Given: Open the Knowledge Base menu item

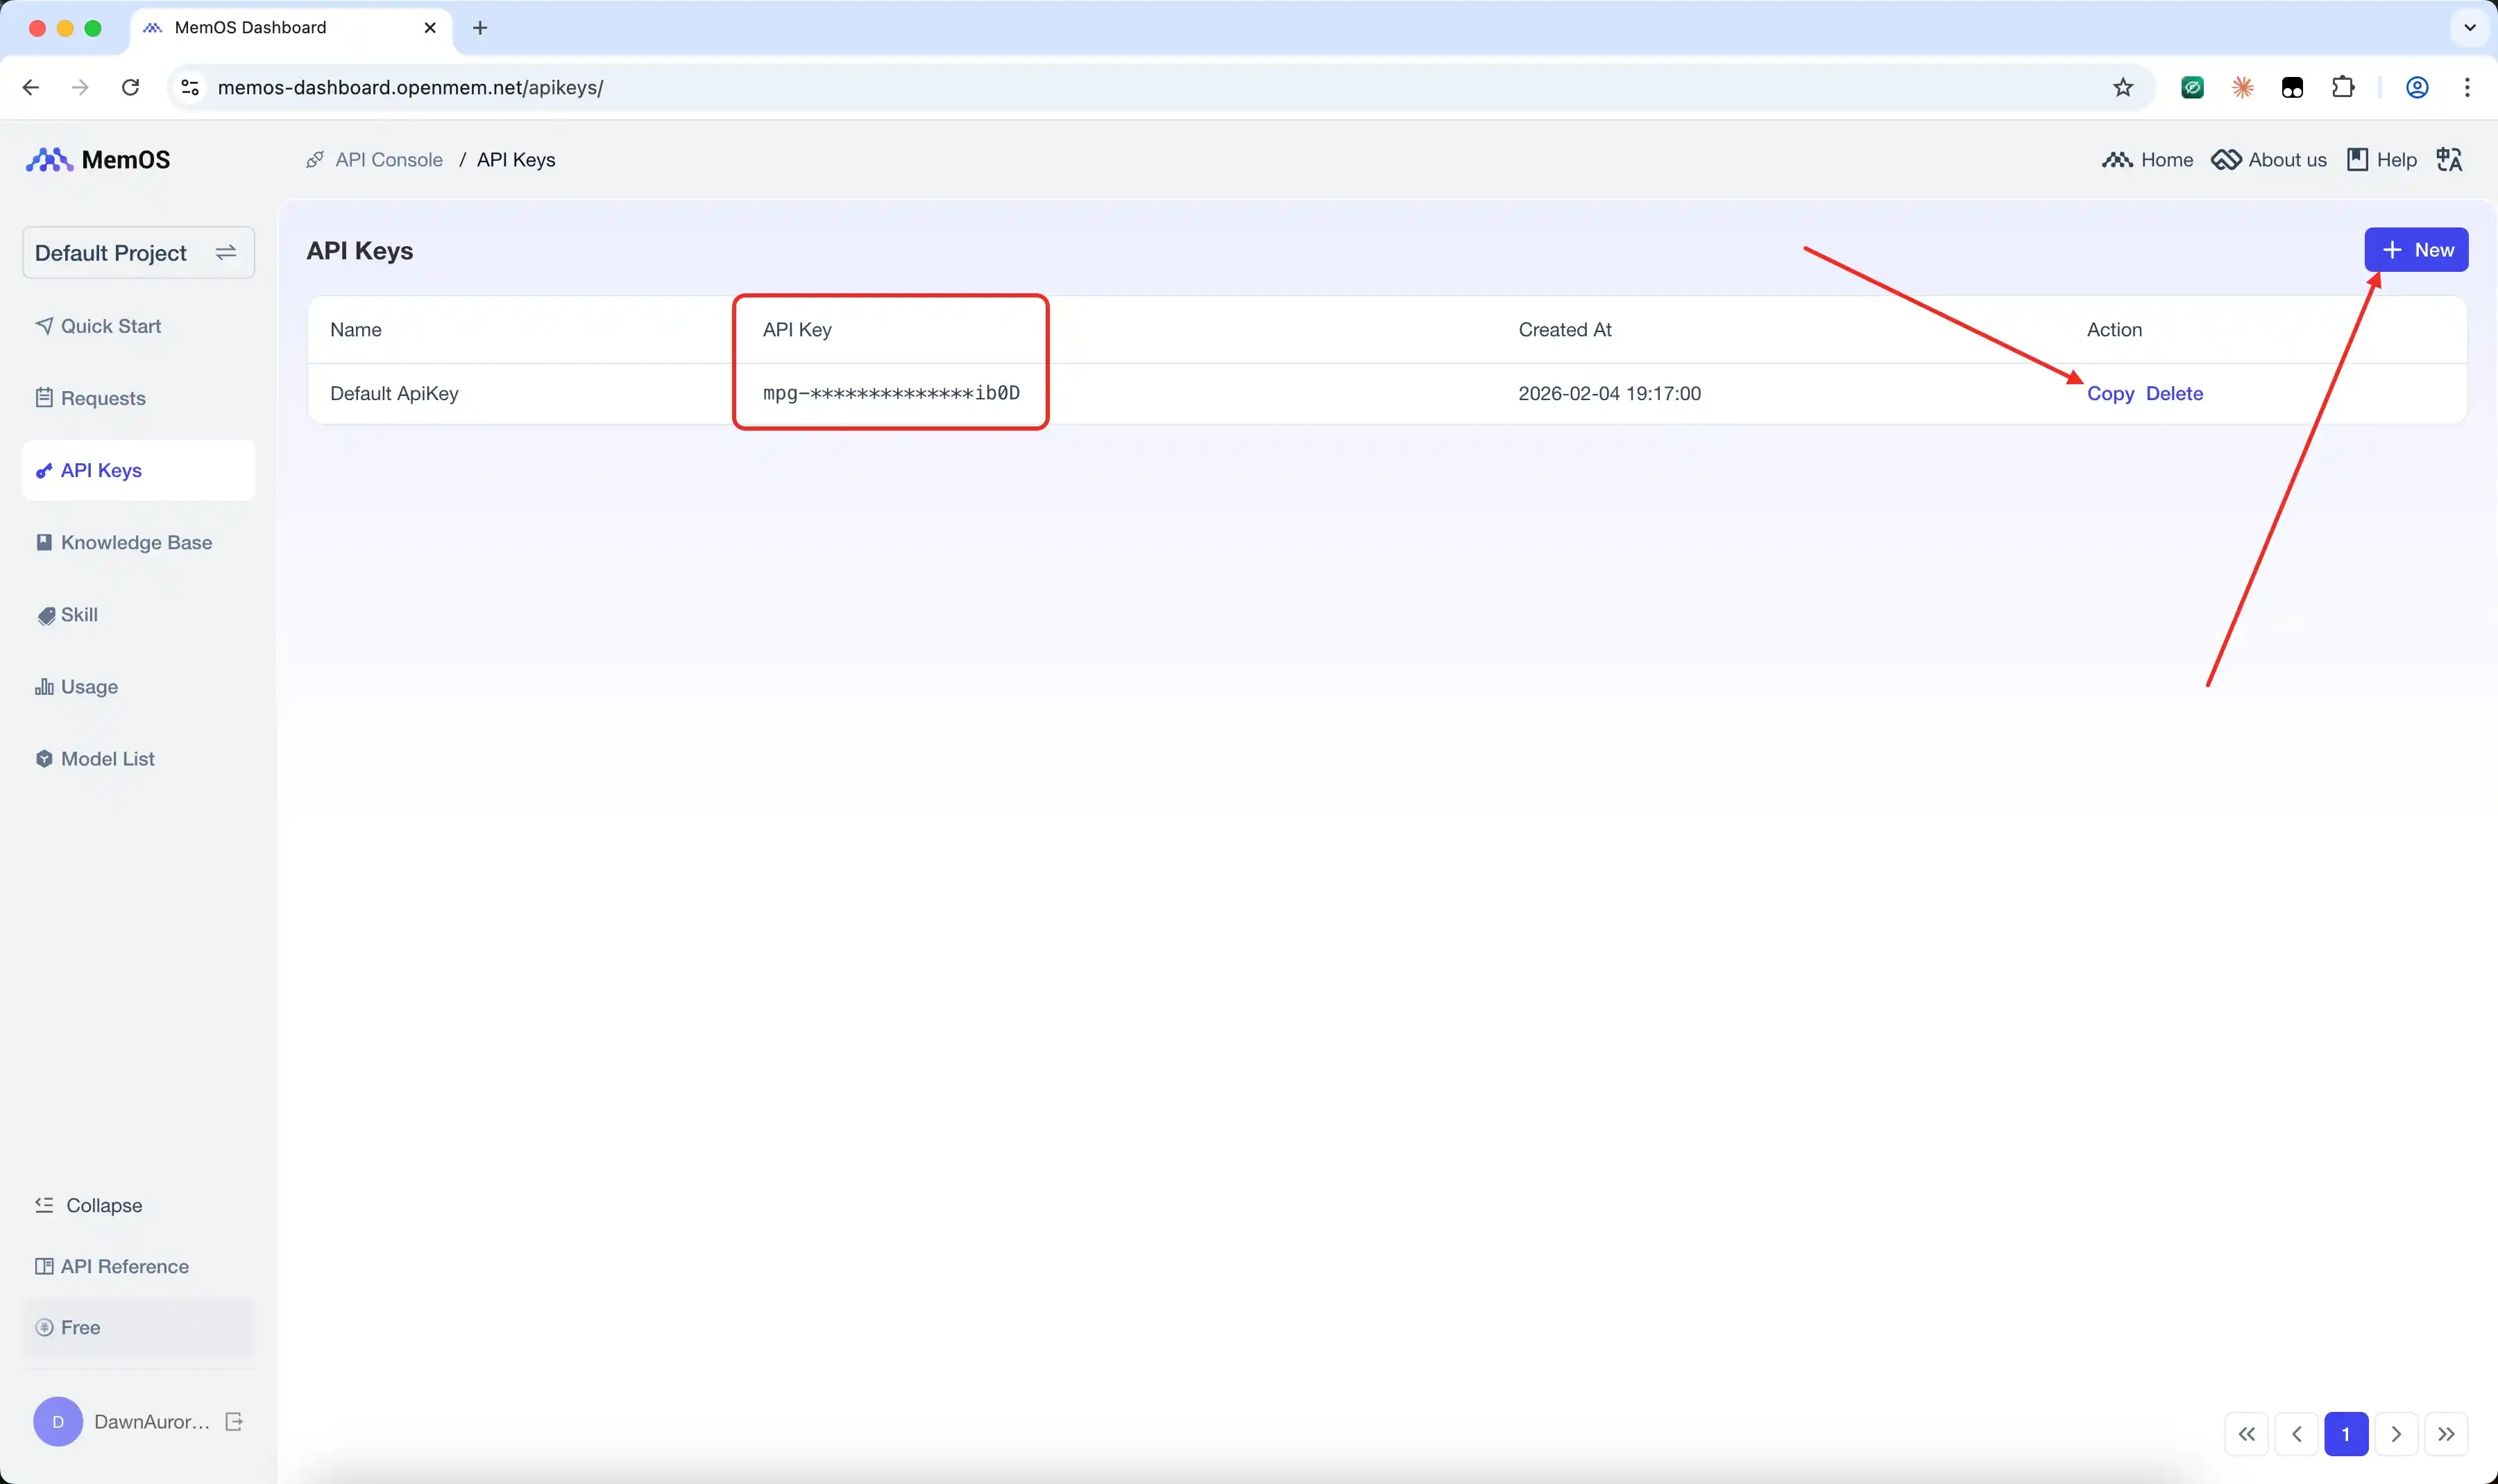Looking at the screenshot, I should (136, 542).
